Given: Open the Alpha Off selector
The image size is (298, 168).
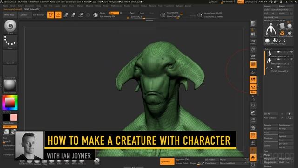Looking at the screenshot, I should coord(10,57).
